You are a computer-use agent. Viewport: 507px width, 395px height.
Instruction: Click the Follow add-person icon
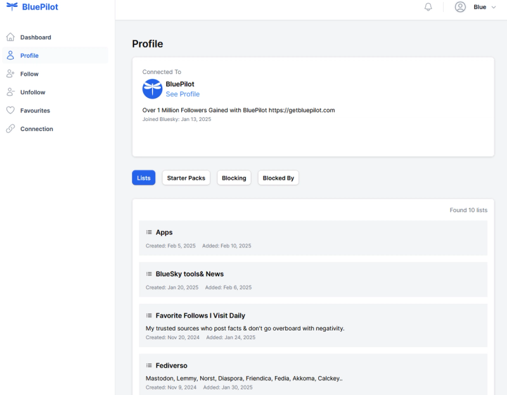tap(10, 73)
